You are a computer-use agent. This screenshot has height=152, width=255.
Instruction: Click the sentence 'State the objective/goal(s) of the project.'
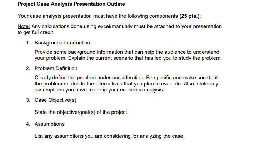[81, 112]
